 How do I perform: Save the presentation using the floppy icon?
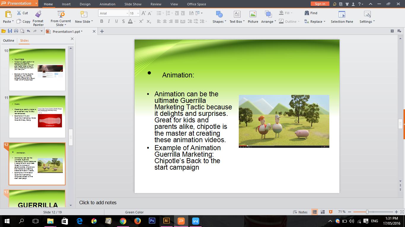coord(10,31)
